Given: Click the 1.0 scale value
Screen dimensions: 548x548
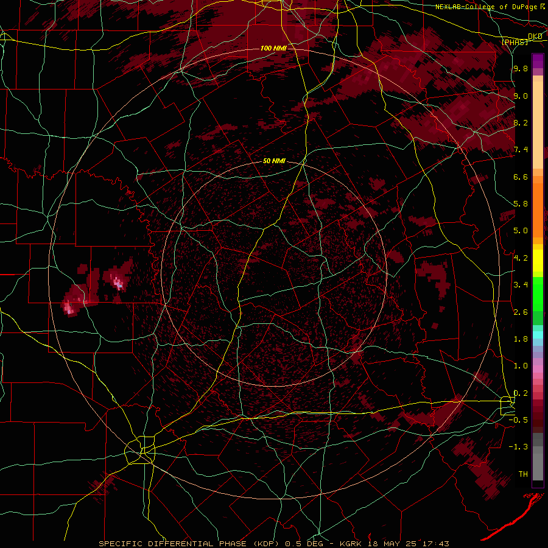Looking at the screenshot, I should click(x=521, y=366).
